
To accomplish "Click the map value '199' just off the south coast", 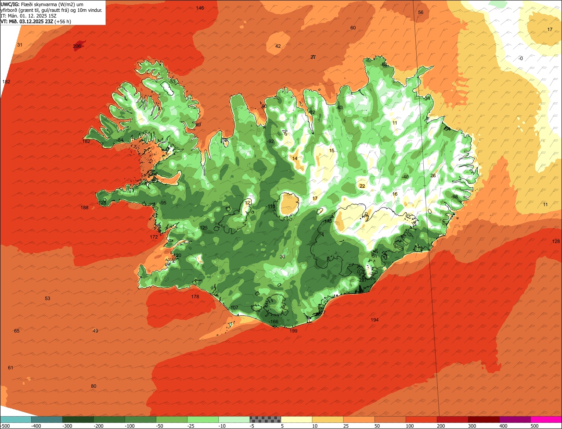I will point(294,331).
